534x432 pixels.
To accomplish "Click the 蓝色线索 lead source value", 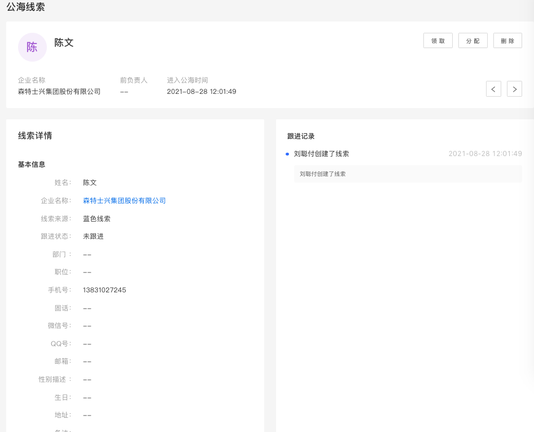I will (97, 219).
